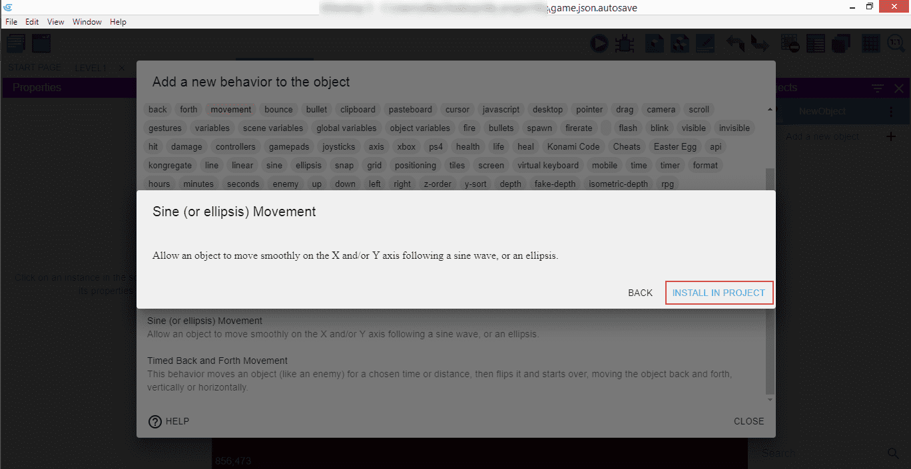Open Help for adding behaviors
911x469 pixels.
tap(168, 421)
